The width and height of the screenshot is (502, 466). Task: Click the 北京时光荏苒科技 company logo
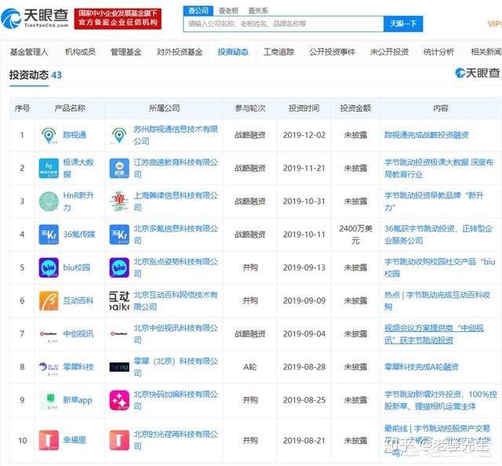(119, 440)
